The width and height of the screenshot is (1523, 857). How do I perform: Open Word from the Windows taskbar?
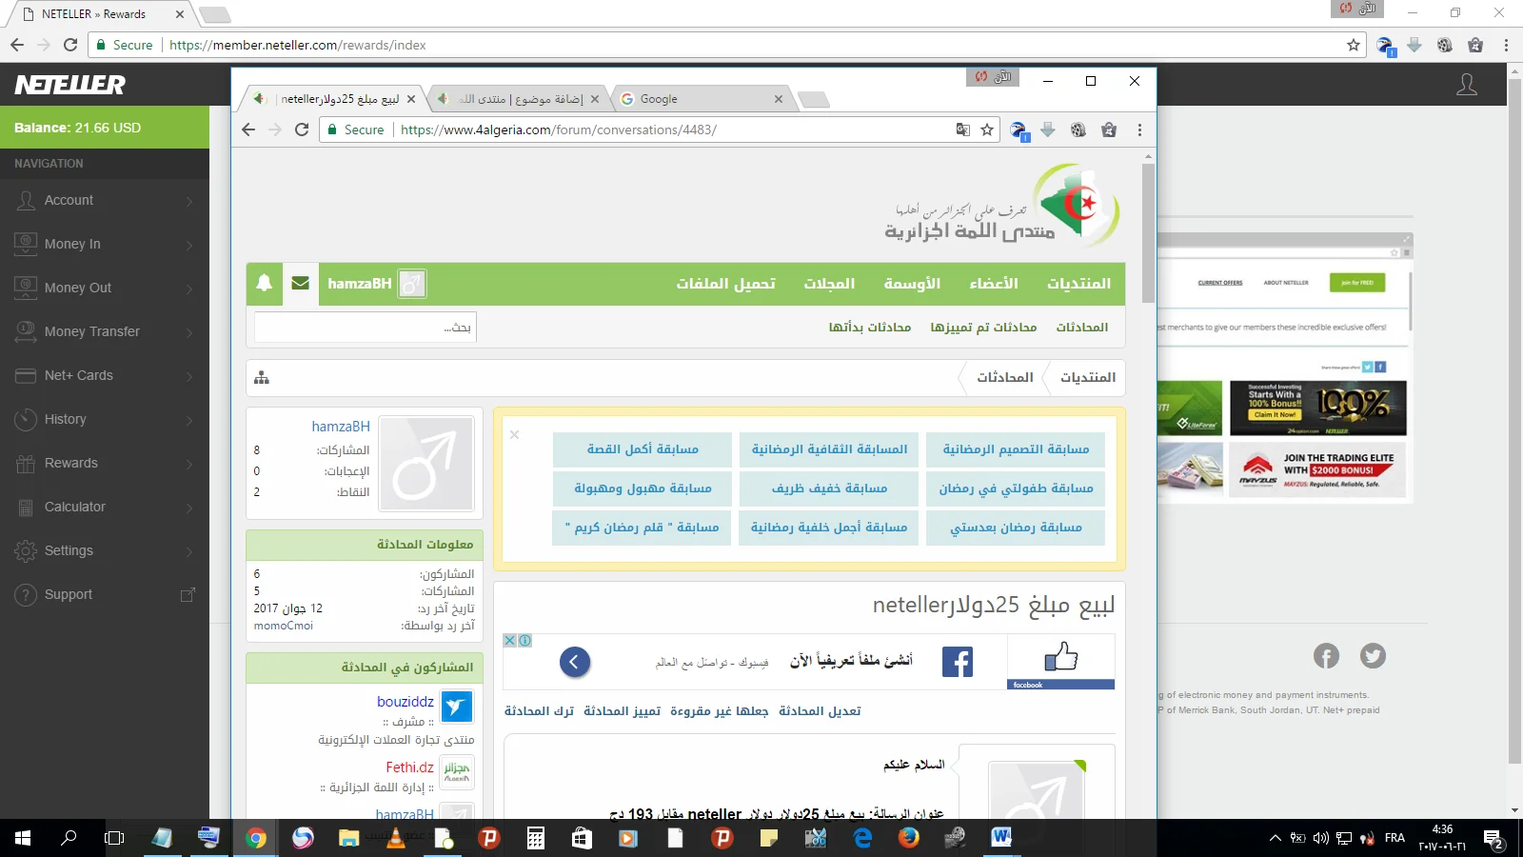pyautogui.click(x=1000, y=838)
